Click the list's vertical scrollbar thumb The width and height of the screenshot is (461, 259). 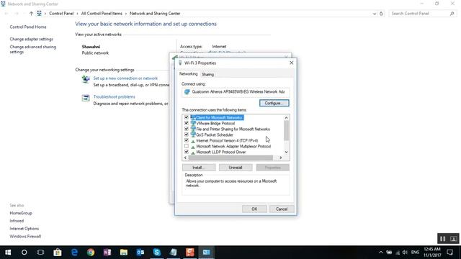[x=286, y=130]
